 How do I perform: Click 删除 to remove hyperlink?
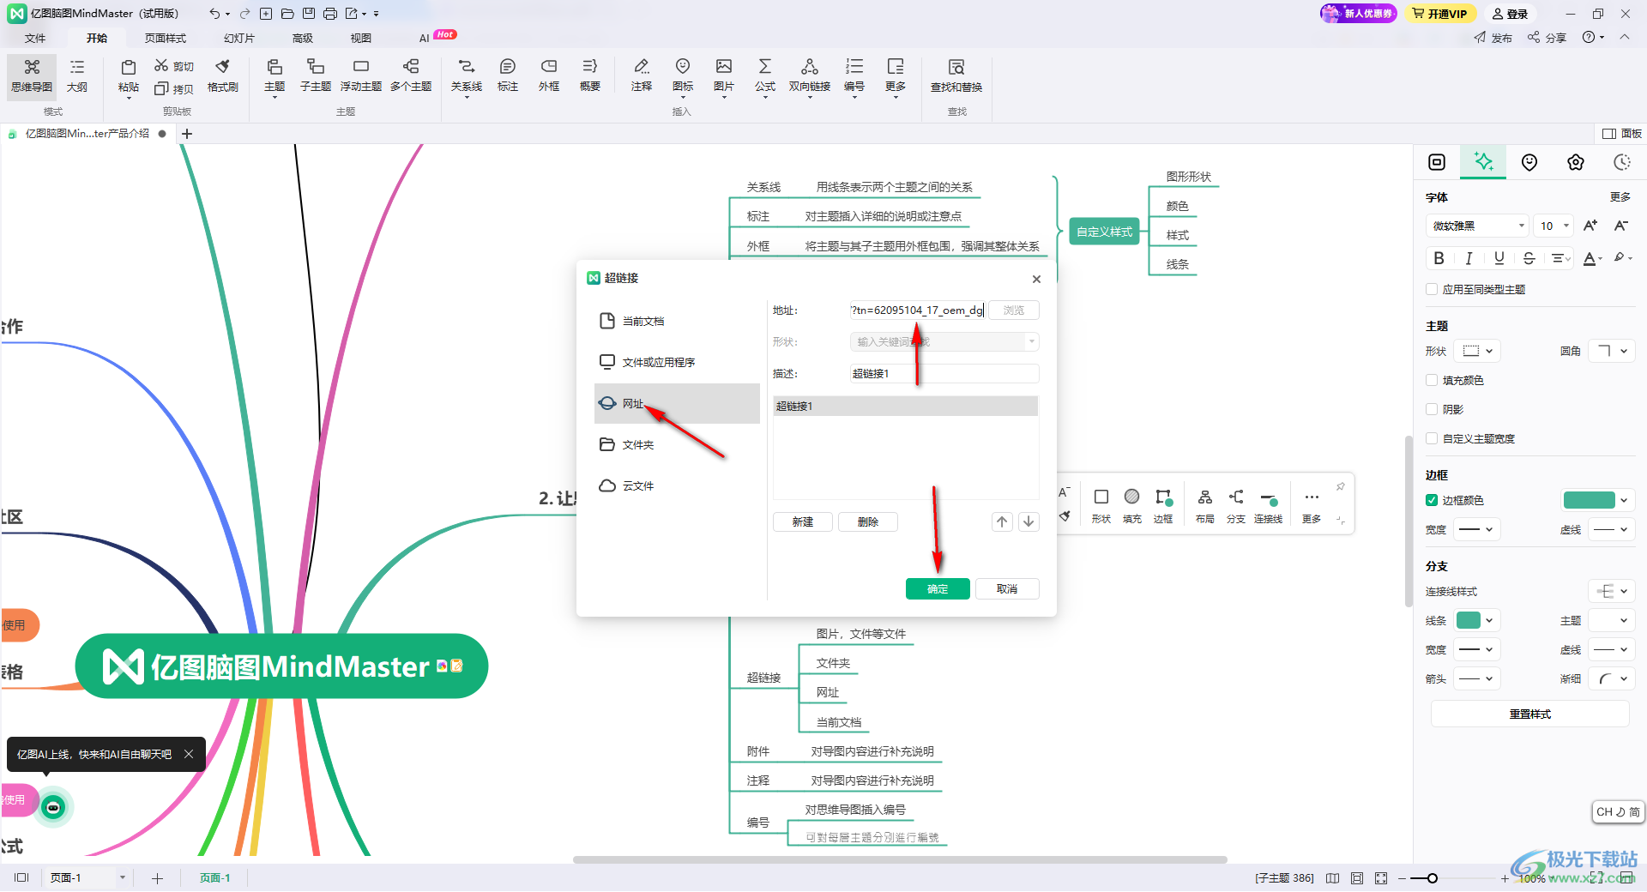(x=868, y=521)
